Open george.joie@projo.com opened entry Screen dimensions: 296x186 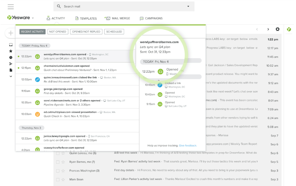tap(77, 91)
